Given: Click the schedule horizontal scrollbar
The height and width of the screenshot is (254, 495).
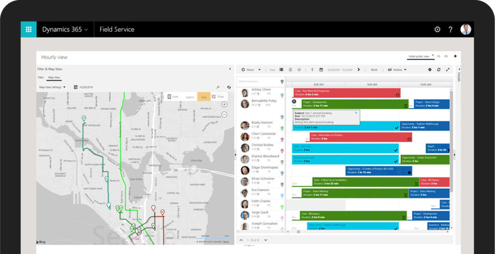Looking at the screenshot, I should (299, 232).
